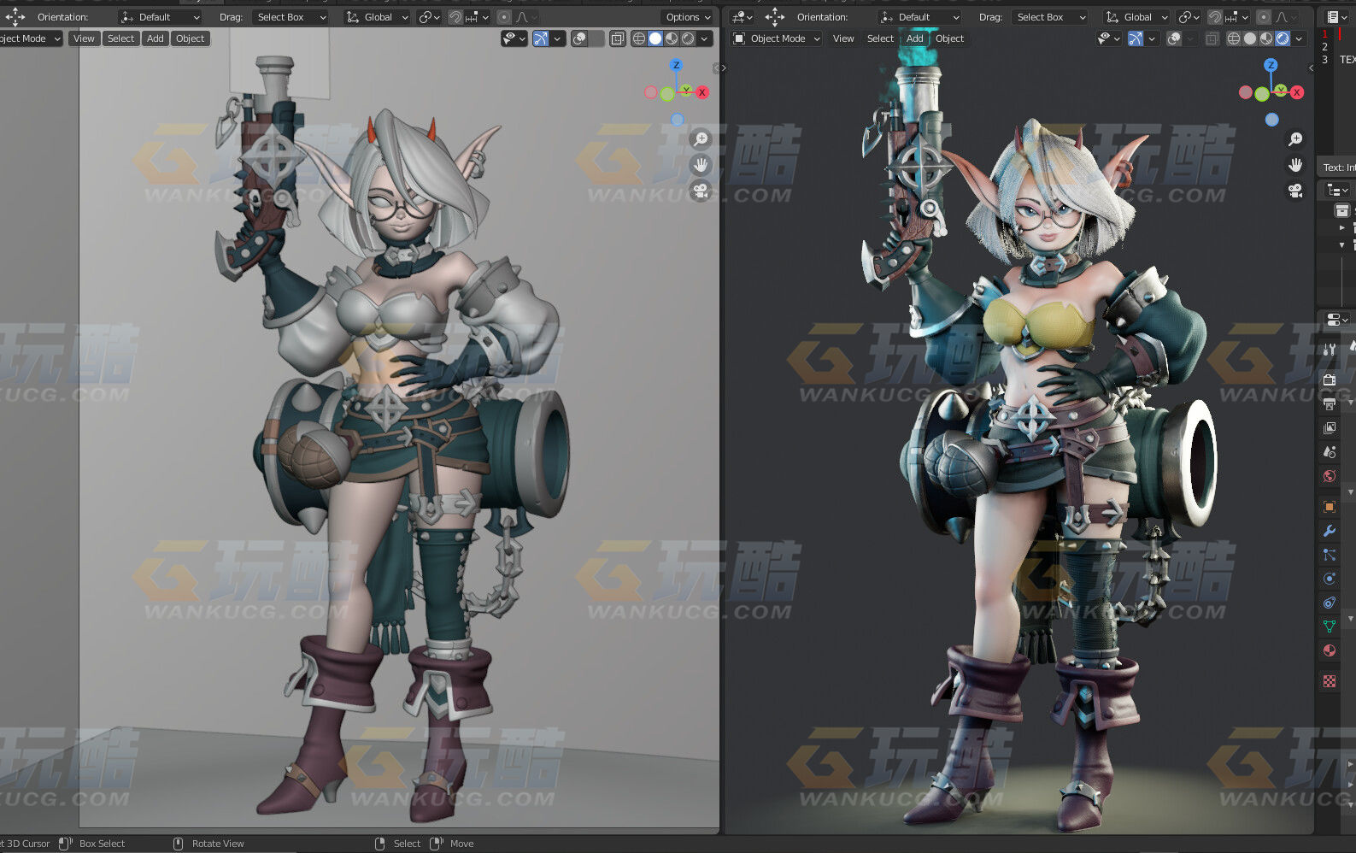Open pivot point menu in solid-shaded viewport
Viewport: 1356px width, 853px height.
[429, 17]
